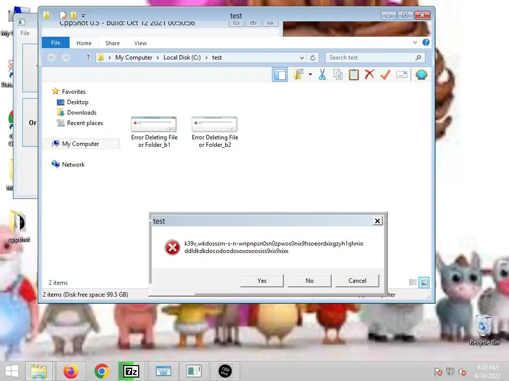Expand the arrow after My Computer in address bar
Image resolution: width=509 pixels, height=381 pixels.
(x=158, y=58)
